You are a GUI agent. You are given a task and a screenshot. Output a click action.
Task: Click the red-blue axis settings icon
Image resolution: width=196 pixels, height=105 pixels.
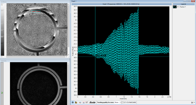84,102
